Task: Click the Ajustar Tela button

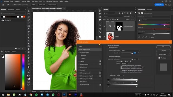Action: tap(42, 5)
